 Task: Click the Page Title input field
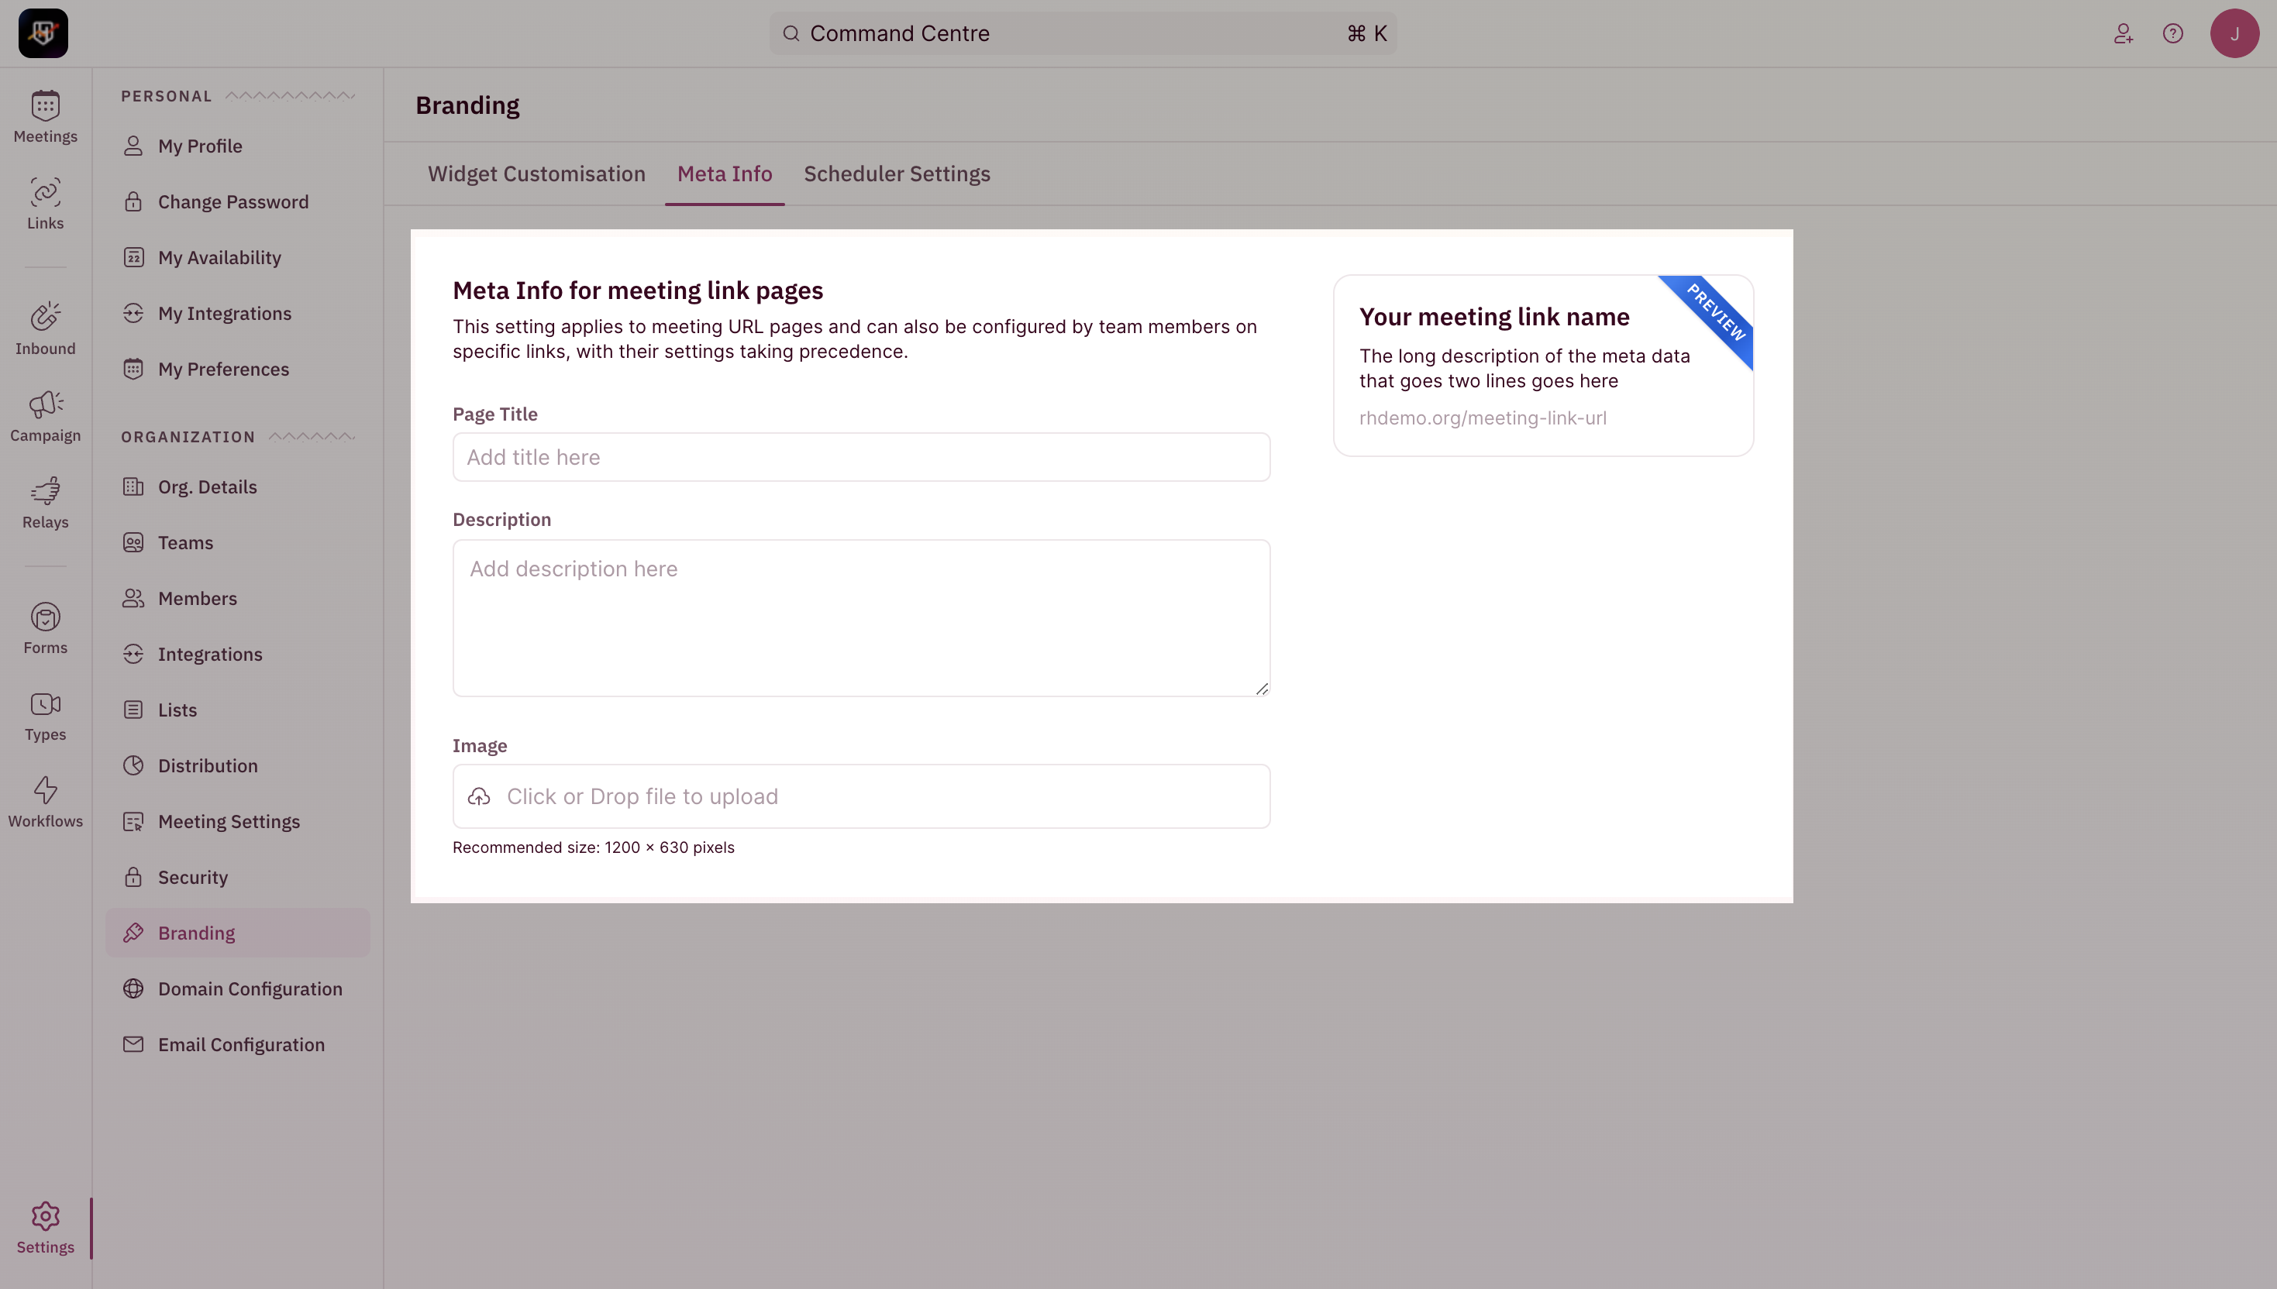861,457
